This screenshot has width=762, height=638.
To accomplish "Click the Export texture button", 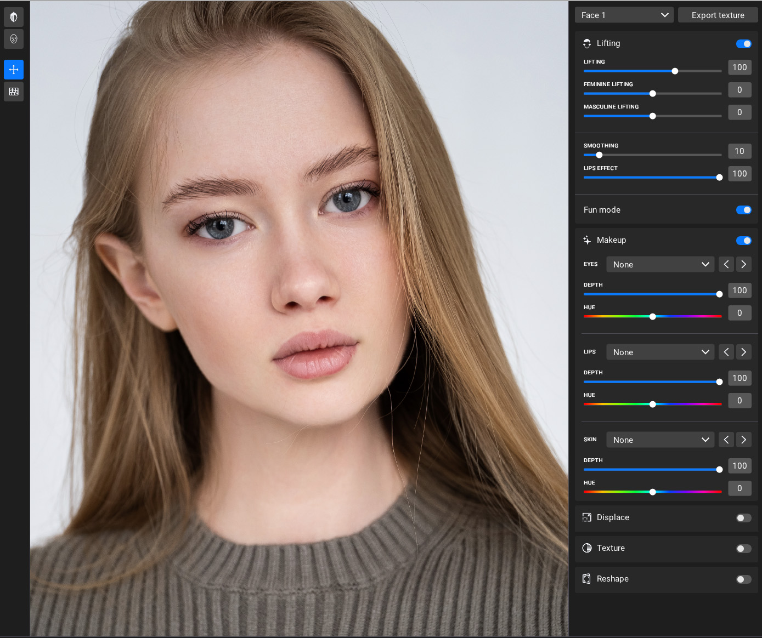I will [x=718, y=15].
